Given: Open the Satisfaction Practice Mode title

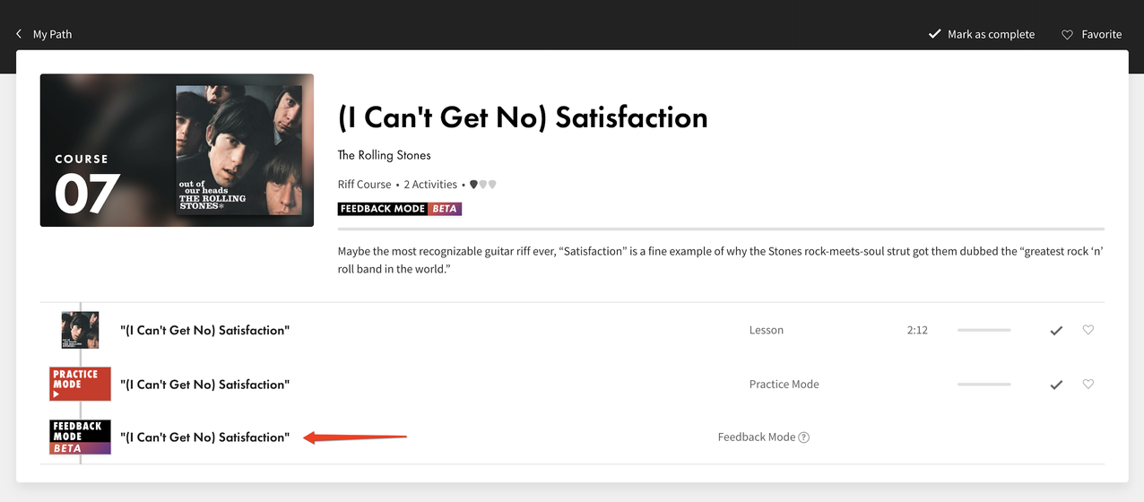Looking at the screenshot, I should [x=204, y=385].
